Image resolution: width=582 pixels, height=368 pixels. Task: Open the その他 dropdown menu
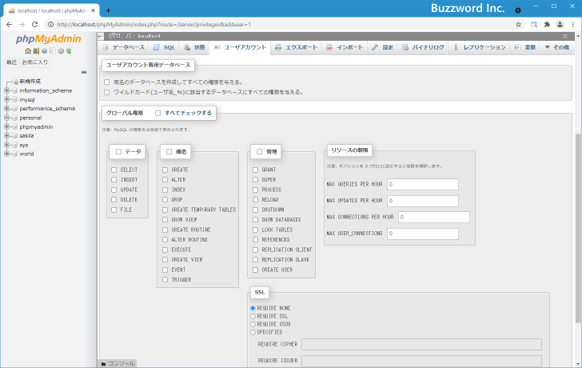(556, 47)
